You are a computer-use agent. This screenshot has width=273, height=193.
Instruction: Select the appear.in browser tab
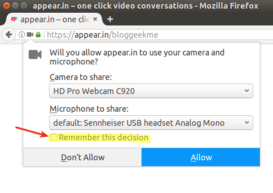click(54, 19)
